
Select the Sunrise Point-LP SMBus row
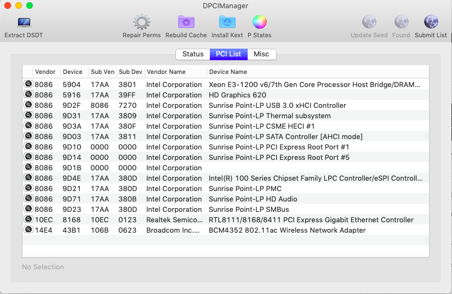(249, 209)
